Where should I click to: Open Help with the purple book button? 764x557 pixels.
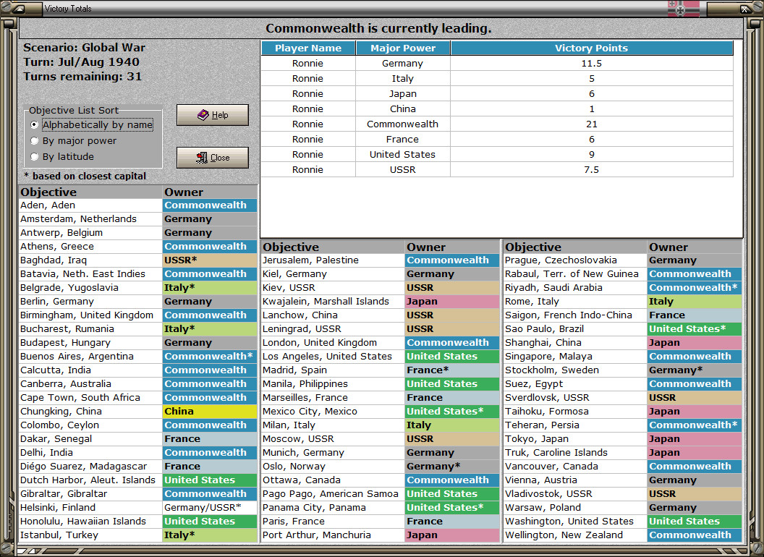[x=213, y=115]
